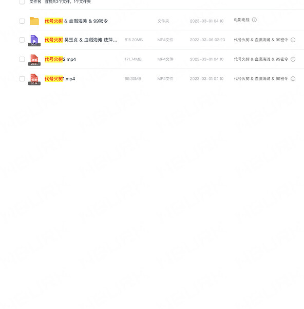
Task: Click date in the 代号火树2.mp4 row
Action: 207,59
